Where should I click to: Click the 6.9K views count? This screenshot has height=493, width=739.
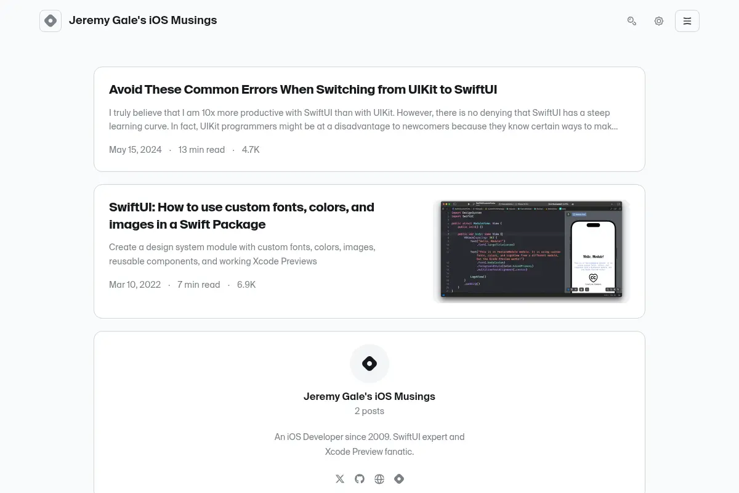click(246, 285)
